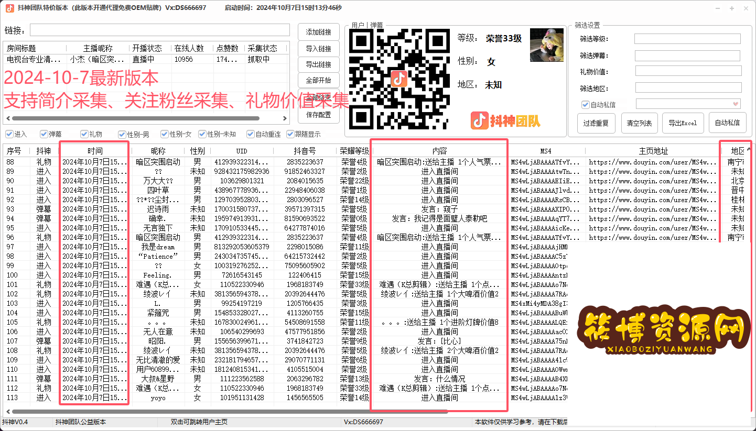Click the 导出链接 button
This screenshot has width=756, height=431.
[318, 65]
